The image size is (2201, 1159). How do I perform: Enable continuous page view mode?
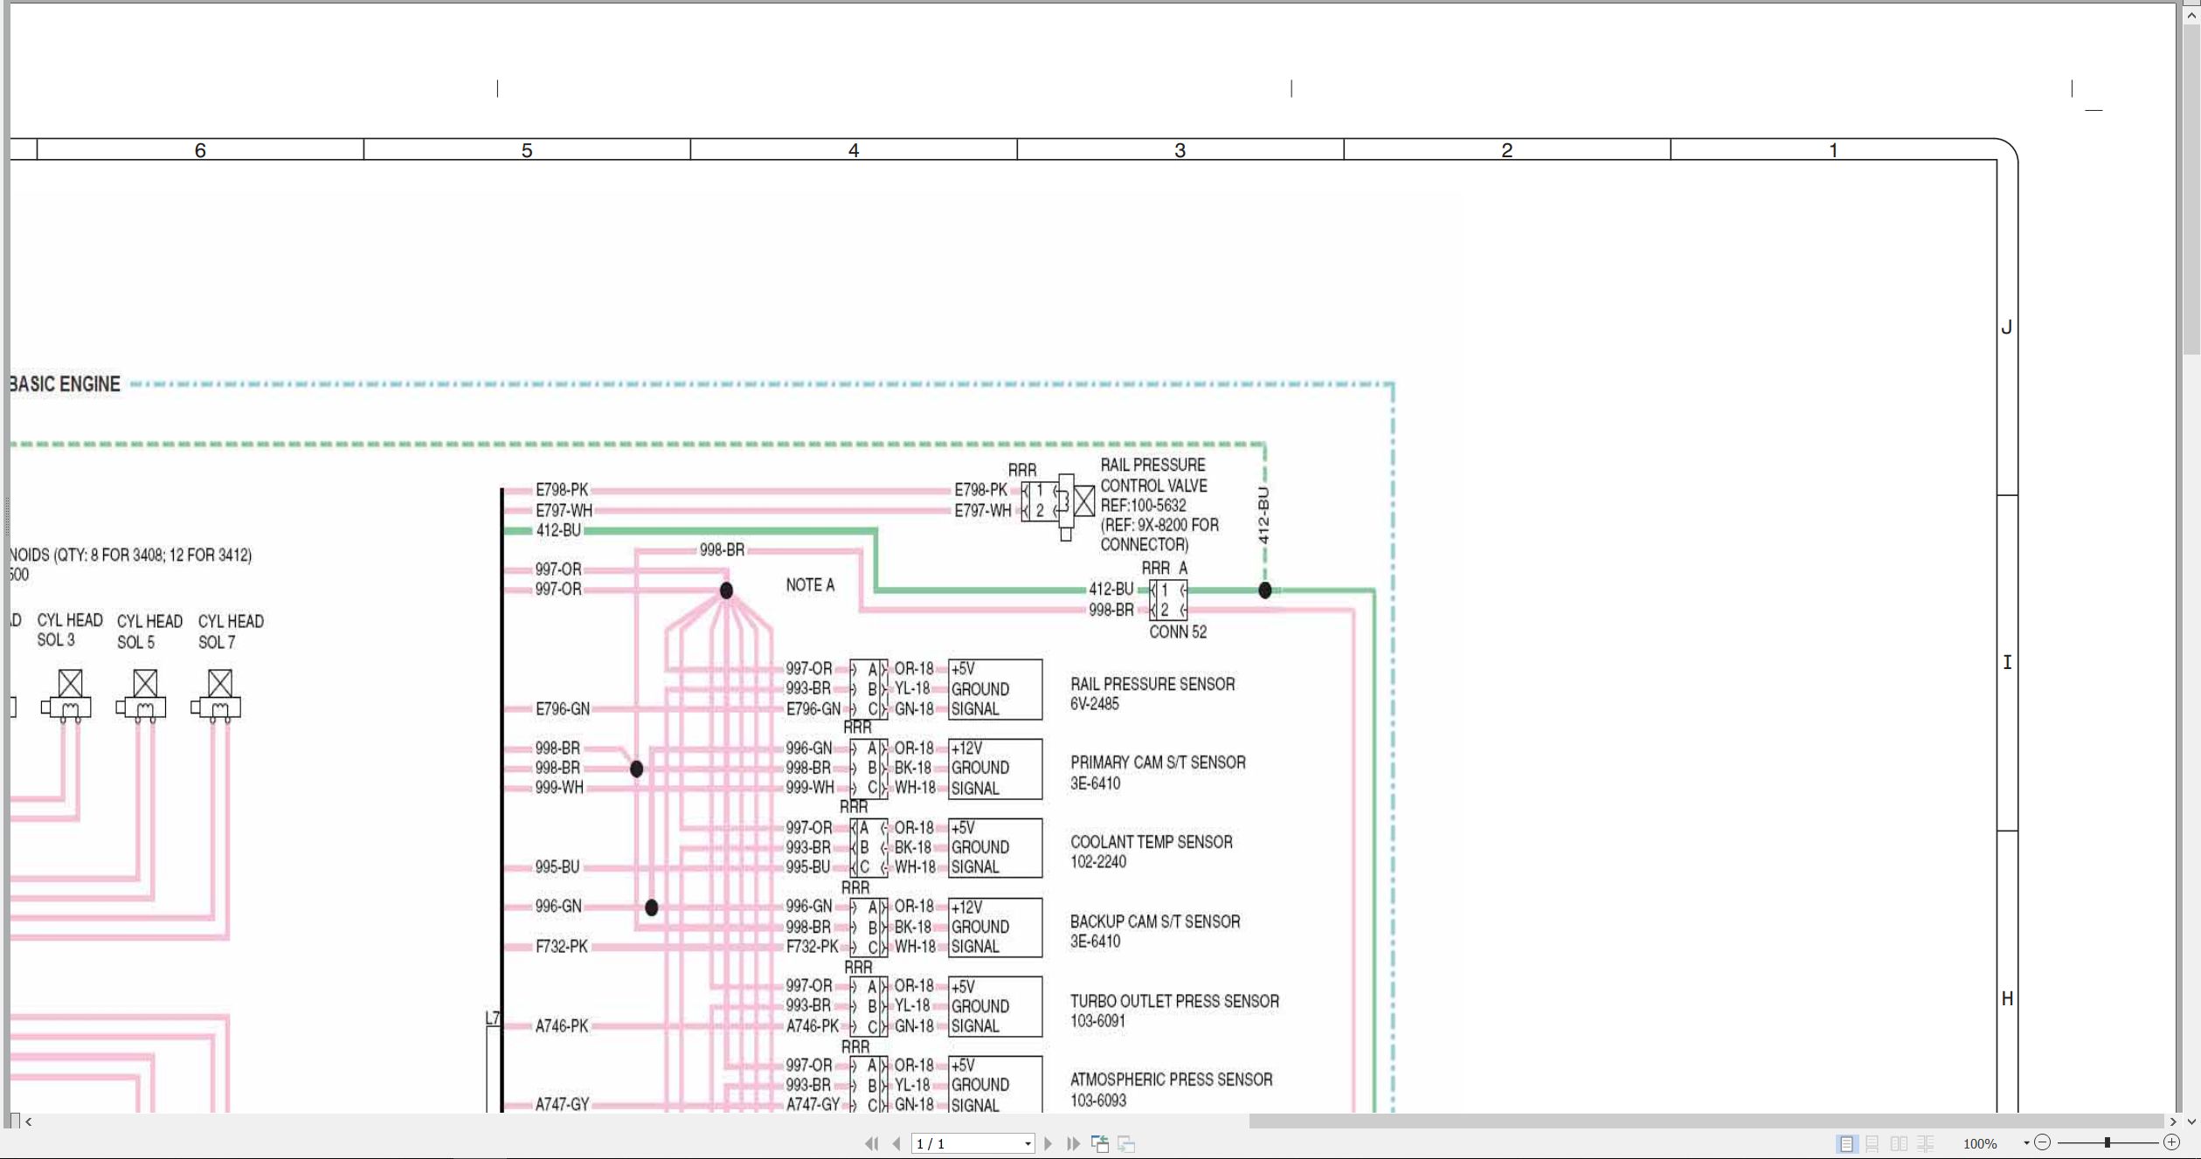1872,1143
